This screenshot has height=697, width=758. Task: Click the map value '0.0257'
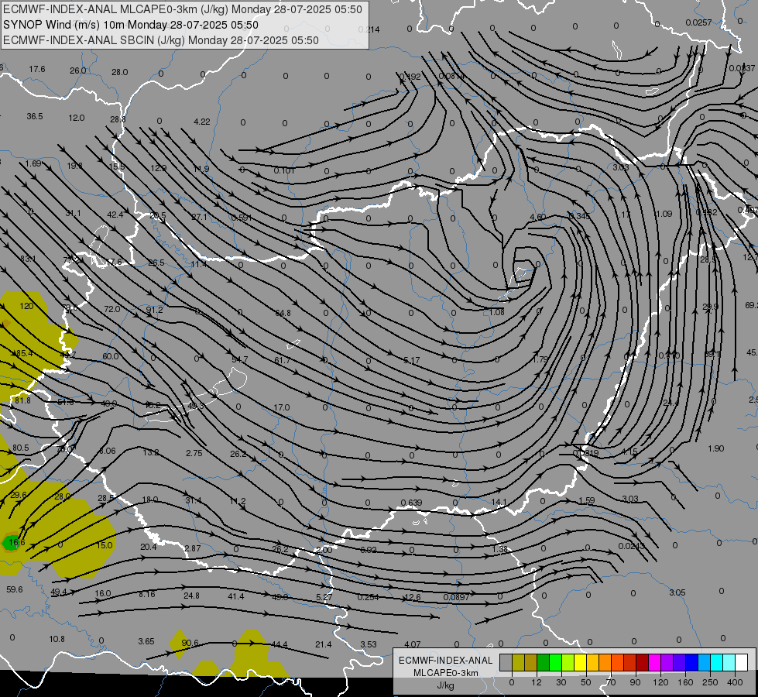(x=698, y=22)
